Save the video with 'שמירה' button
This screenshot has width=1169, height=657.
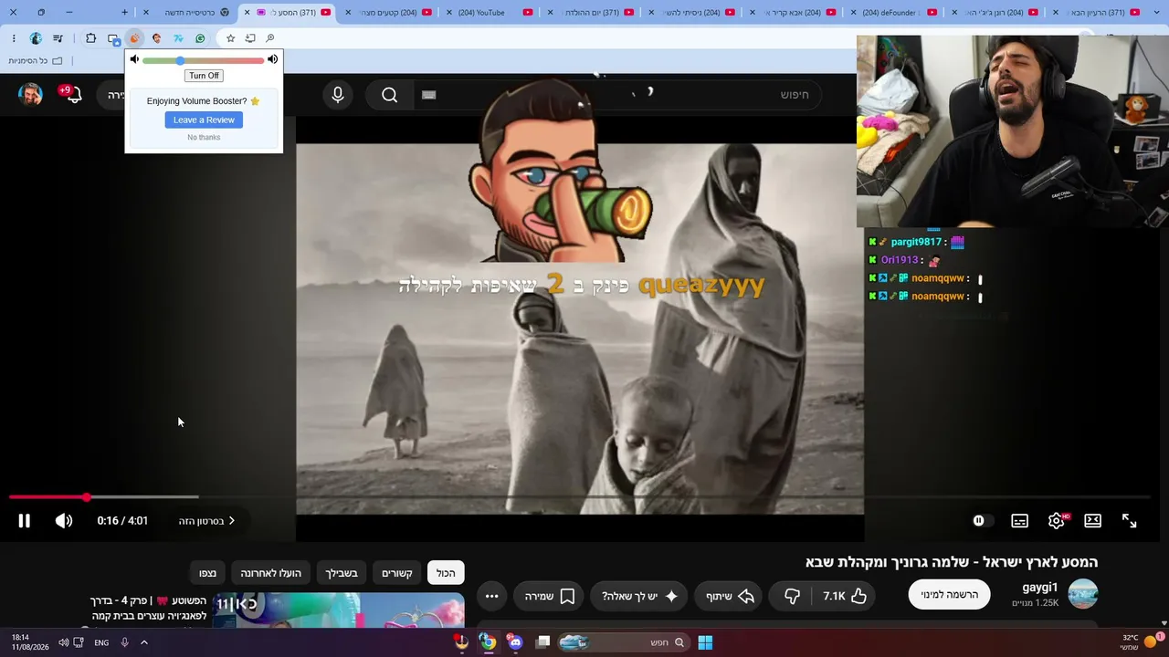tap(550, 596)
